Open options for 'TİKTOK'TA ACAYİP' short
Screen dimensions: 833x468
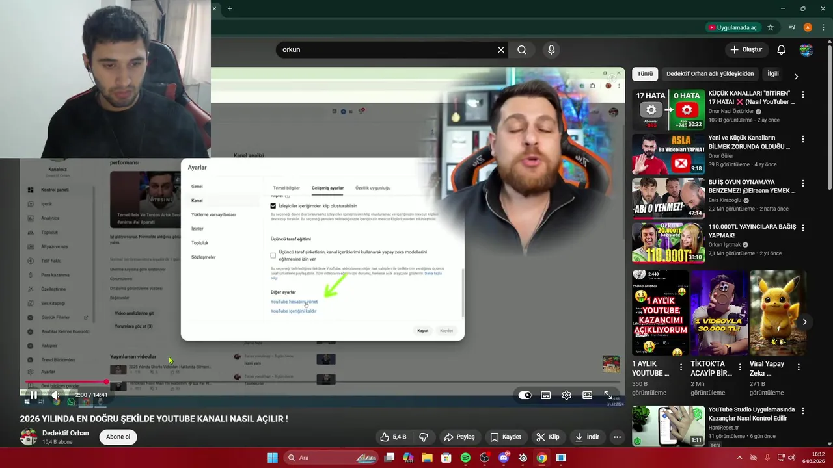coord(740,367)
